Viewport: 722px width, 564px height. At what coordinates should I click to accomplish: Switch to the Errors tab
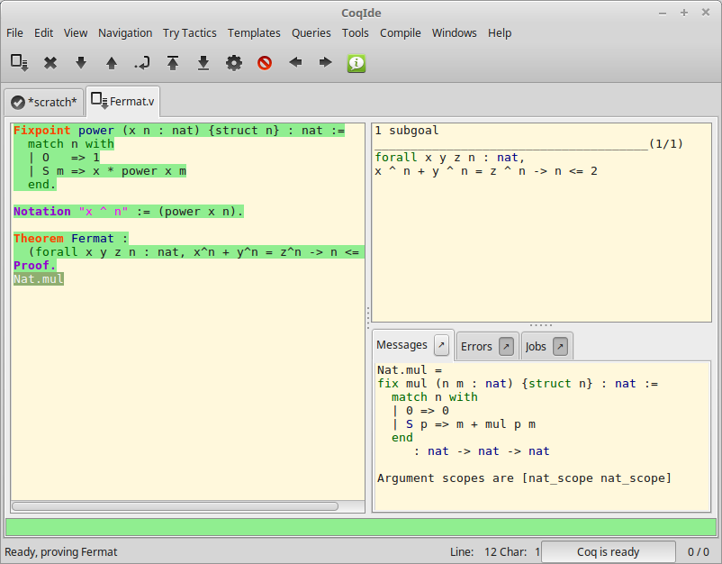[x=476, y=345]
